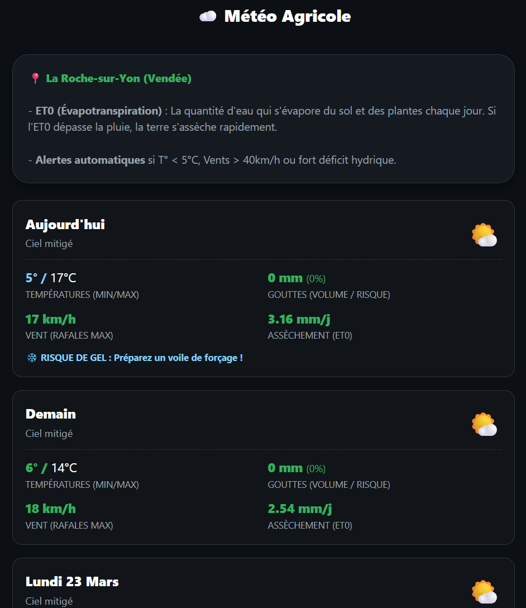Click today's 0 mm rainfall value

pyautogui.click(x=285, y=278)
